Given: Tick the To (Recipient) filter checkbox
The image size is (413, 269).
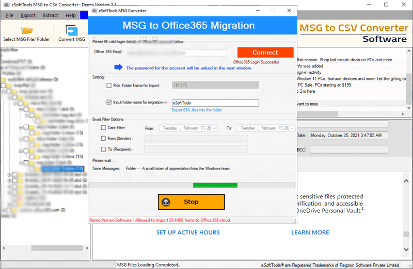Looking at the screenshot, I should coord(104,149).
